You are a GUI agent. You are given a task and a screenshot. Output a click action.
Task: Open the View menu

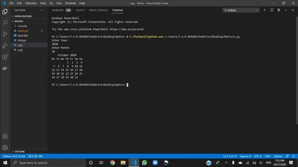pos(43,3)
